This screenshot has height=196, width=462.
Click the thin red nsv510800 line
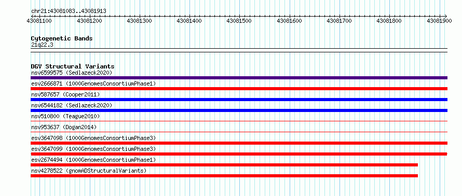point(239,121)
